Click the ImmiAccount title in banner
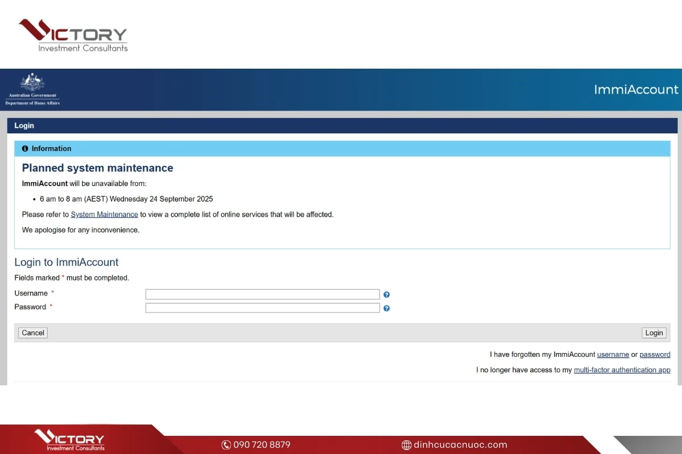The width and height of the screenshot is (682, 454). coord(635,90)
